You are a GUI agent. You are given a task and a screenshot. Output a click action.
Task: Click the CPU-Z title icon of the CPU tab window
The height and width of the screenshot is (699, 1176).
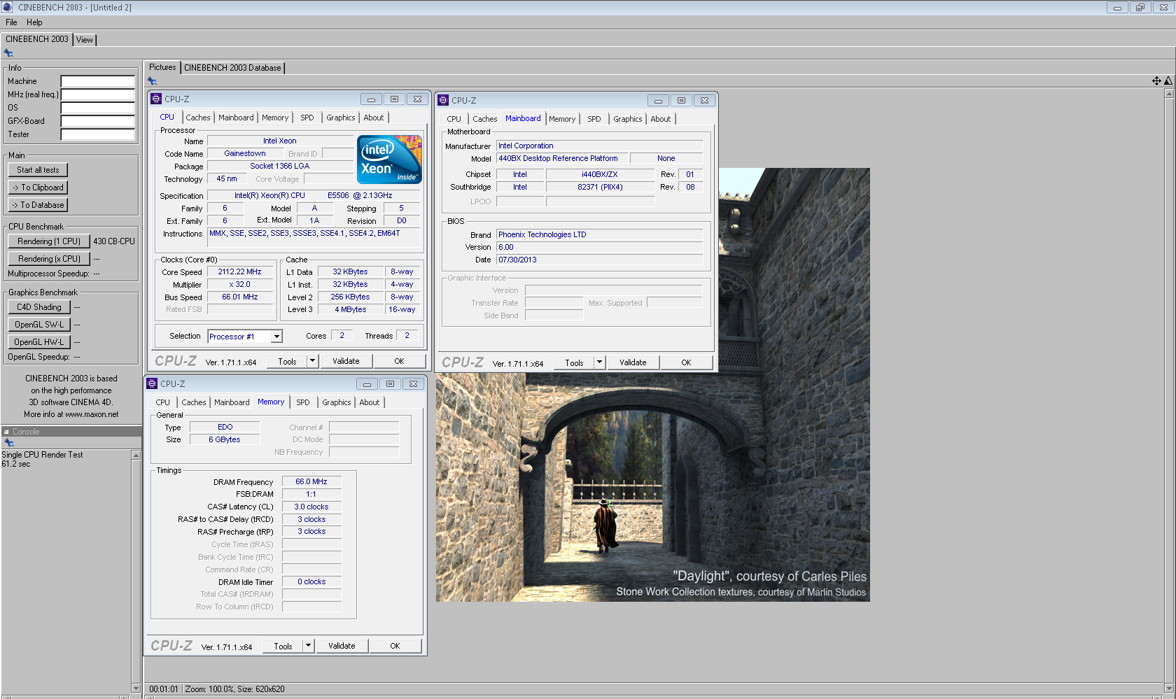(156, 99)
